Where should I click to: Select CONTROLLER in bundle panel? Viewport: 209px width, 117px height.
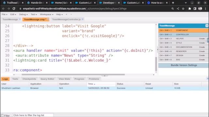tap(184, 34)
